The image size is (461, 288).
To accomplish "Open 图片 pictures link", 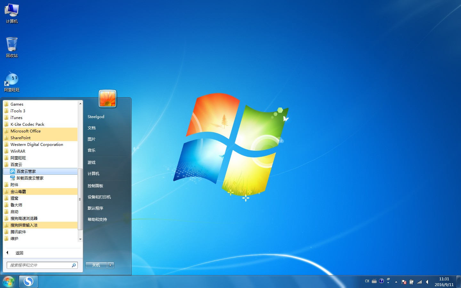I will coord(92,139).
